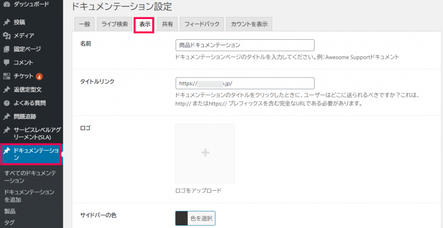Click the ticket grid icon beside チケット

[6, 76]
